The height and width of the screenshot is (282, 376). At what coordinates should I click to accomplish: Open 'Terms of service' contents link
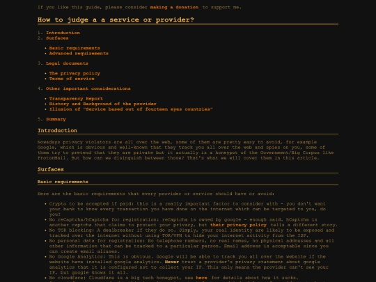coord(72,79)
